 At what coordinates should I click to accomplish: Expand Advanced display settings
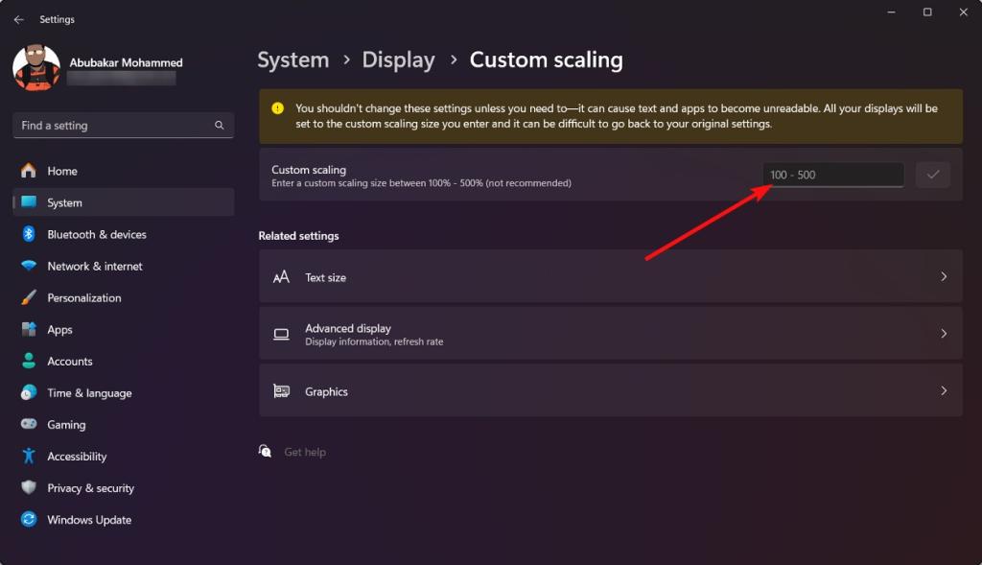(x=946, y=334)
